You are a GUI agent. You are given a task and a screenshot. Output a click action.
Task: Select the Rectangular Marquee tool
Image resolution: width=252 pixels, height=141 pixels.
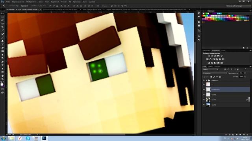(2, 17)
